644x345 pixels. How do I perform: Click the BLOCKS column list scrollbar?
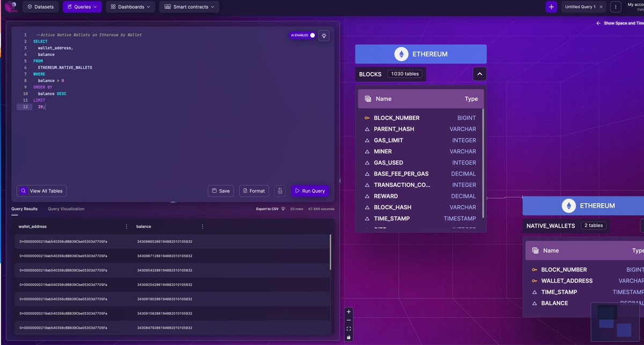(x=484, y=163)
